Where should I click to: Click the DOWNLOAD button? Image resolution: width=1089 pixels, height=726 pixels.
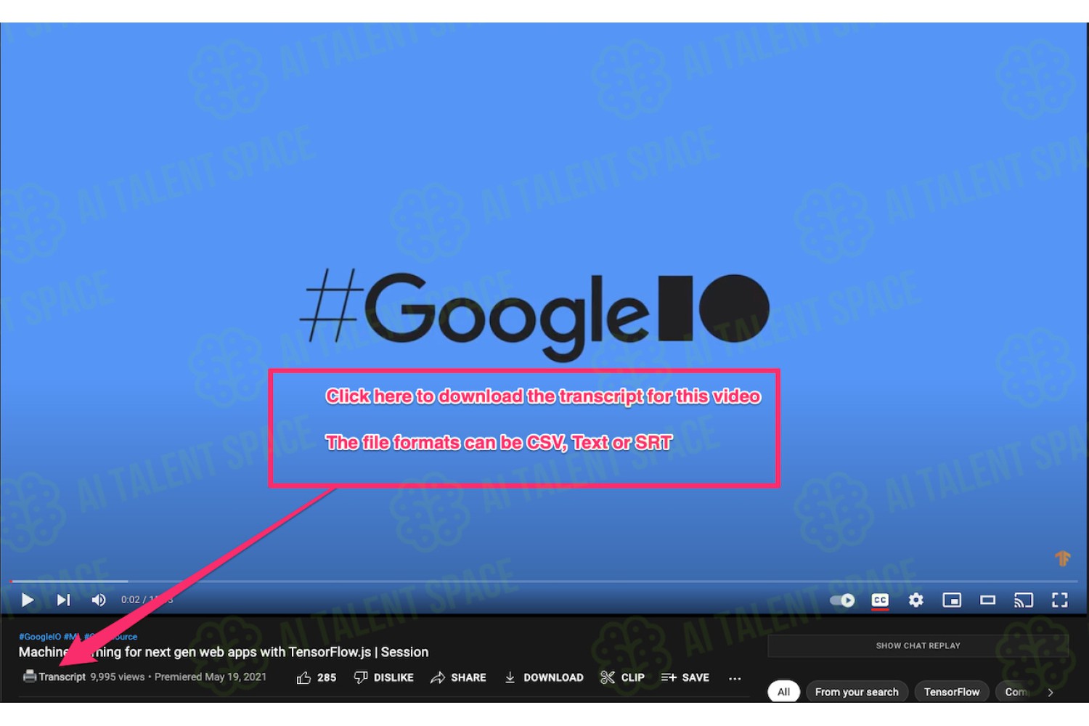544,677
